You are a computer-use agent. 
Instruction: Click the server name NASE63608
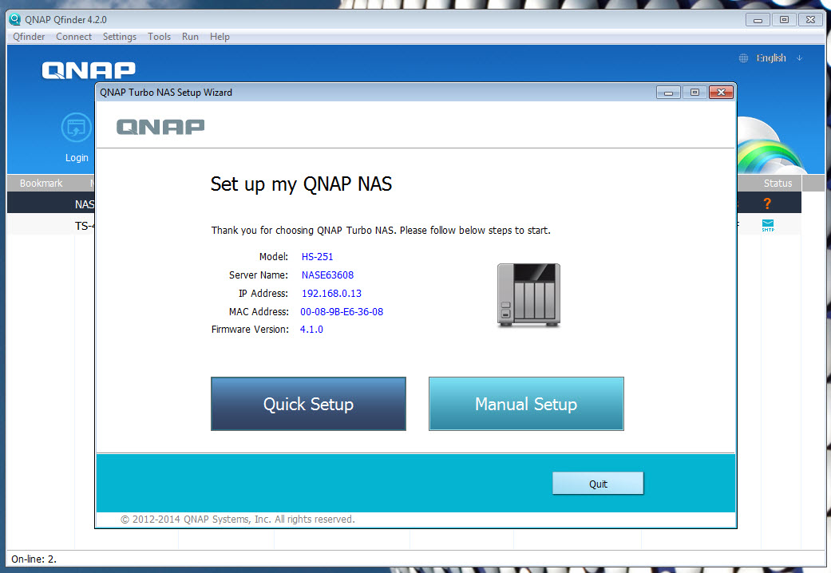click(327, 275)
